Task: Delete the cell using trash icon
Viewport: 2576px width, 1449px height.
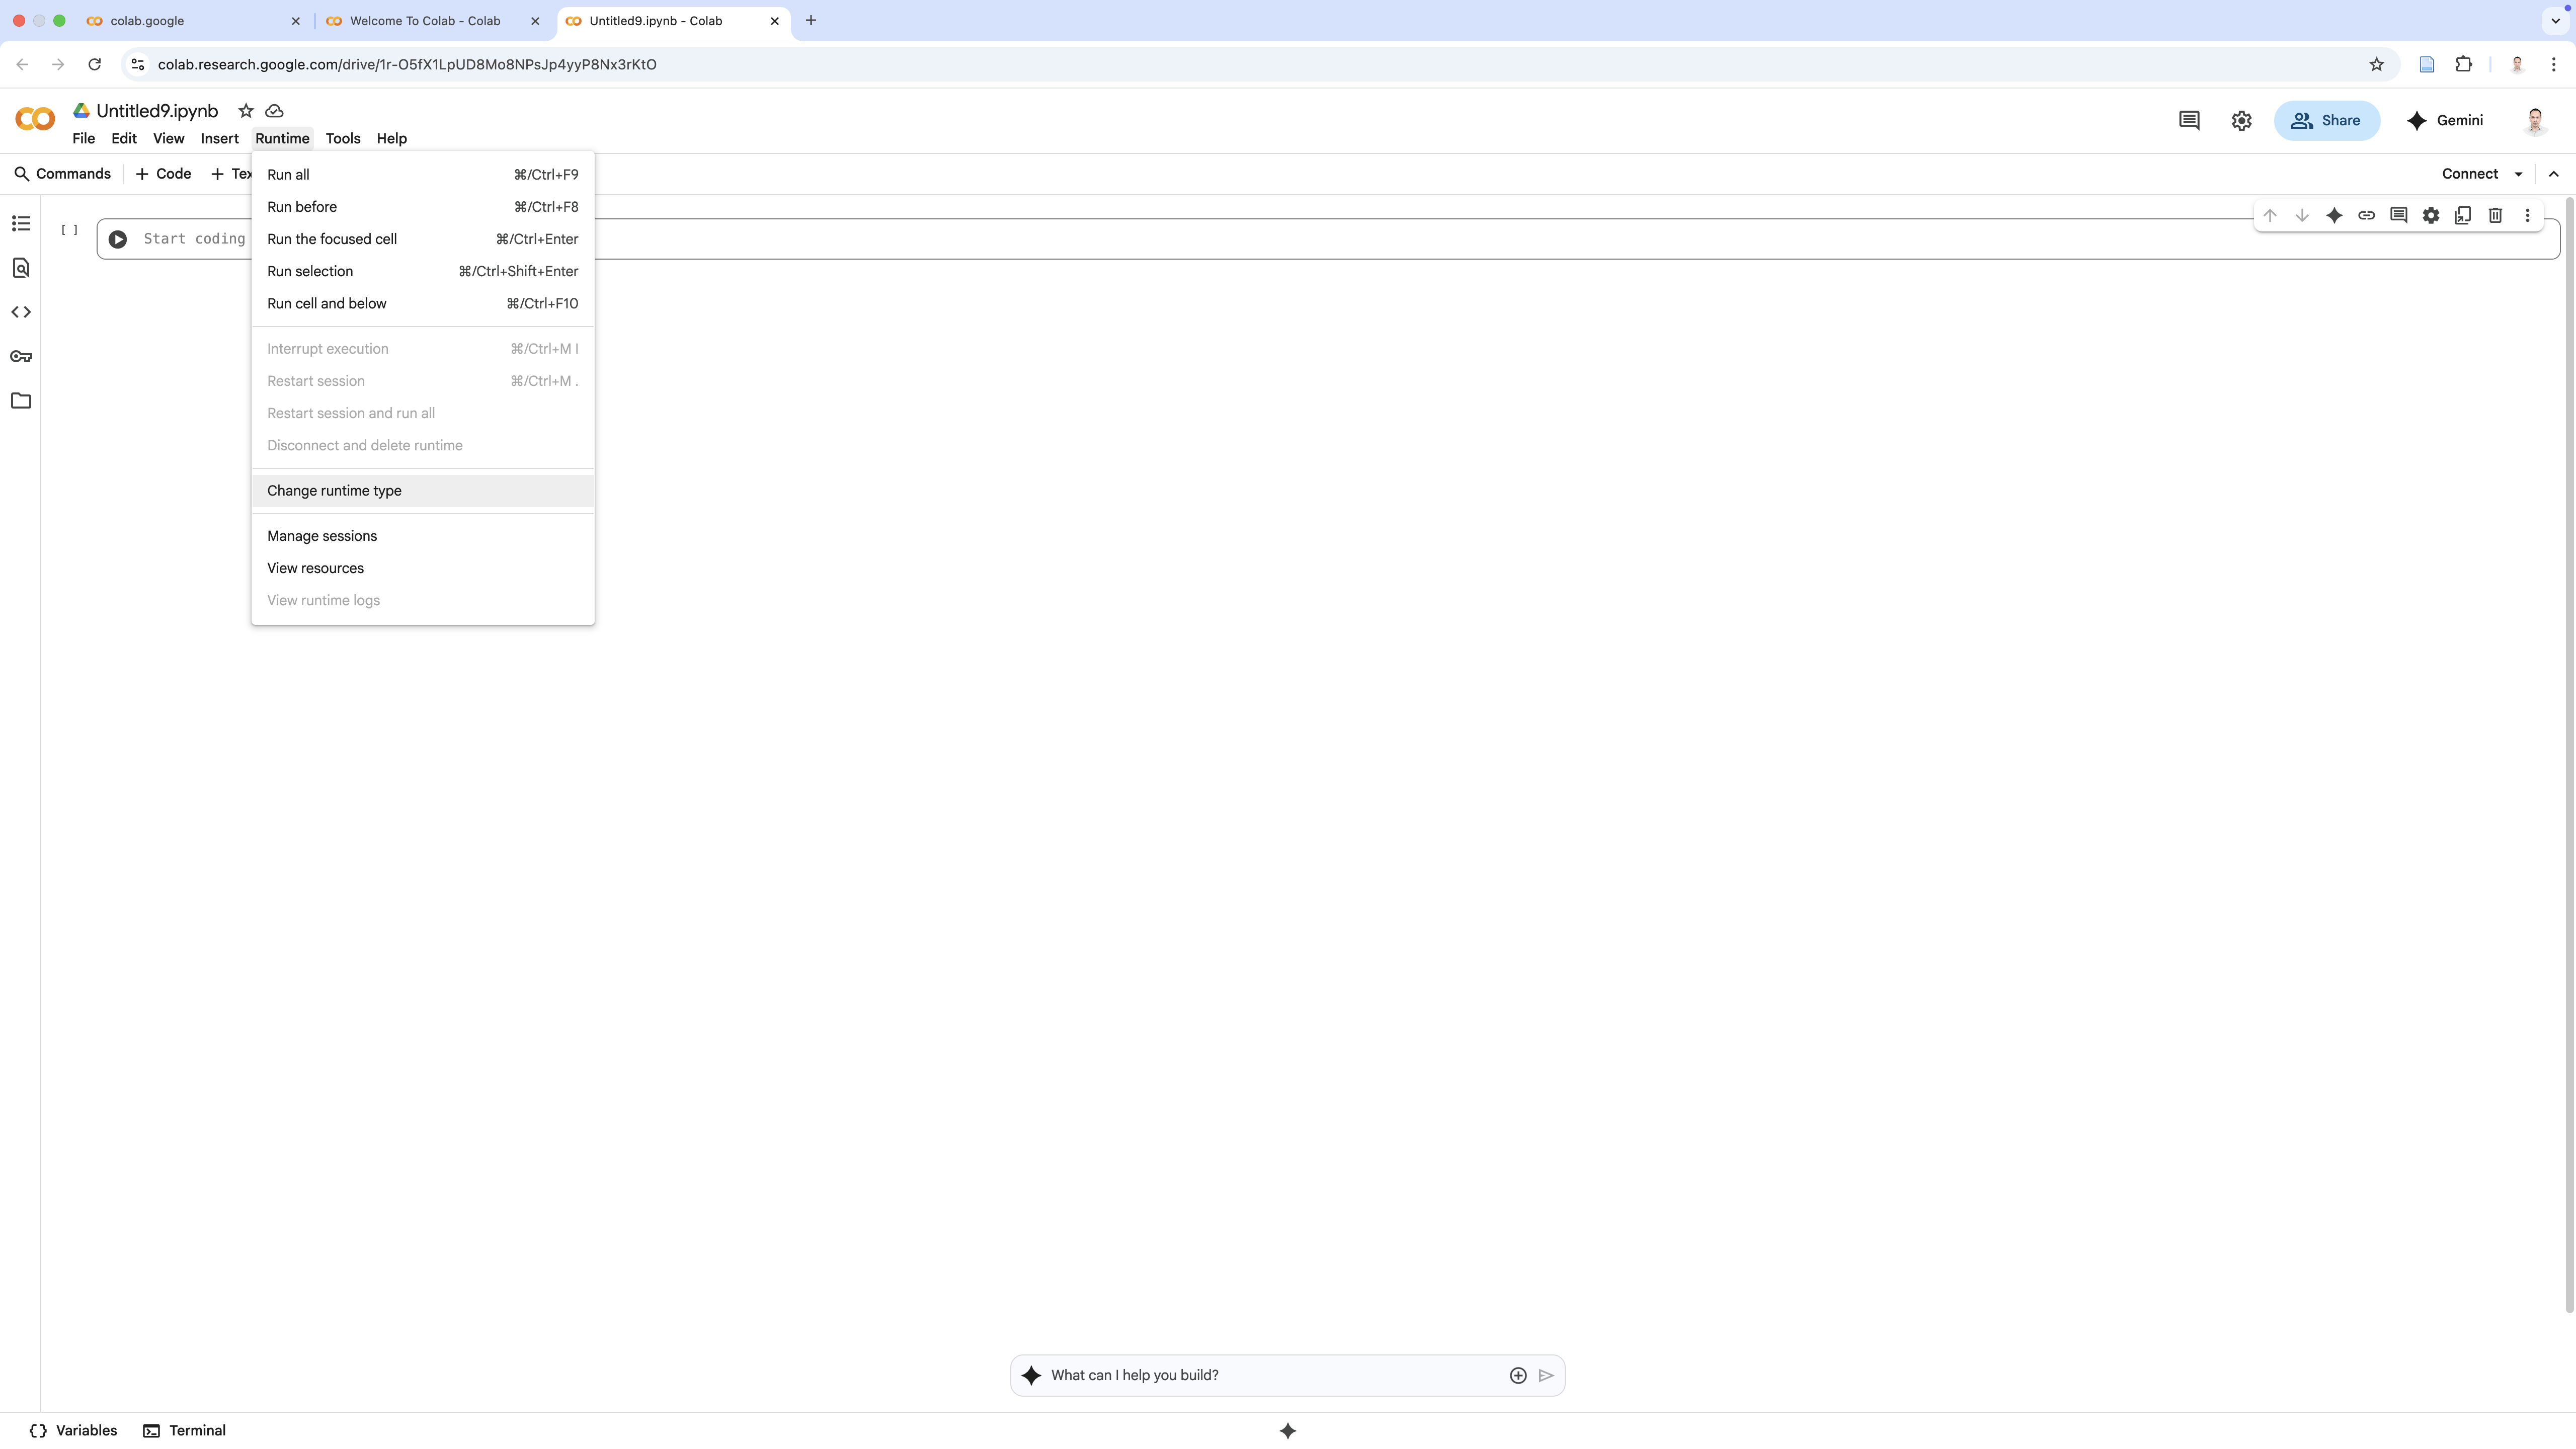Action: 2495,215
